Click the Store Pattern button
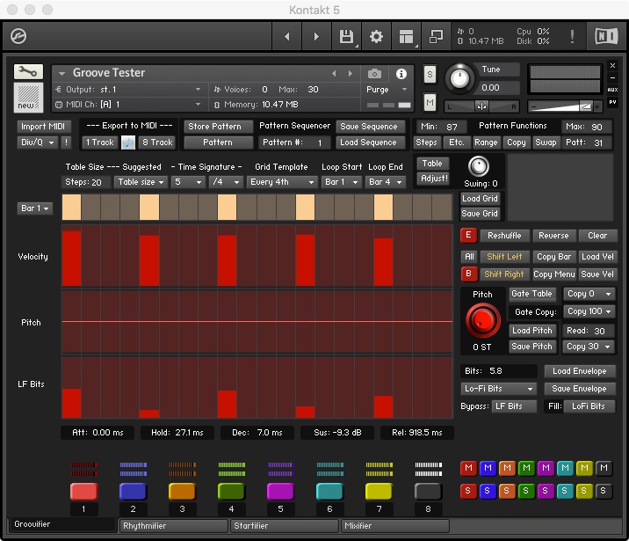629x541 pixels. (x=218, y=127)
